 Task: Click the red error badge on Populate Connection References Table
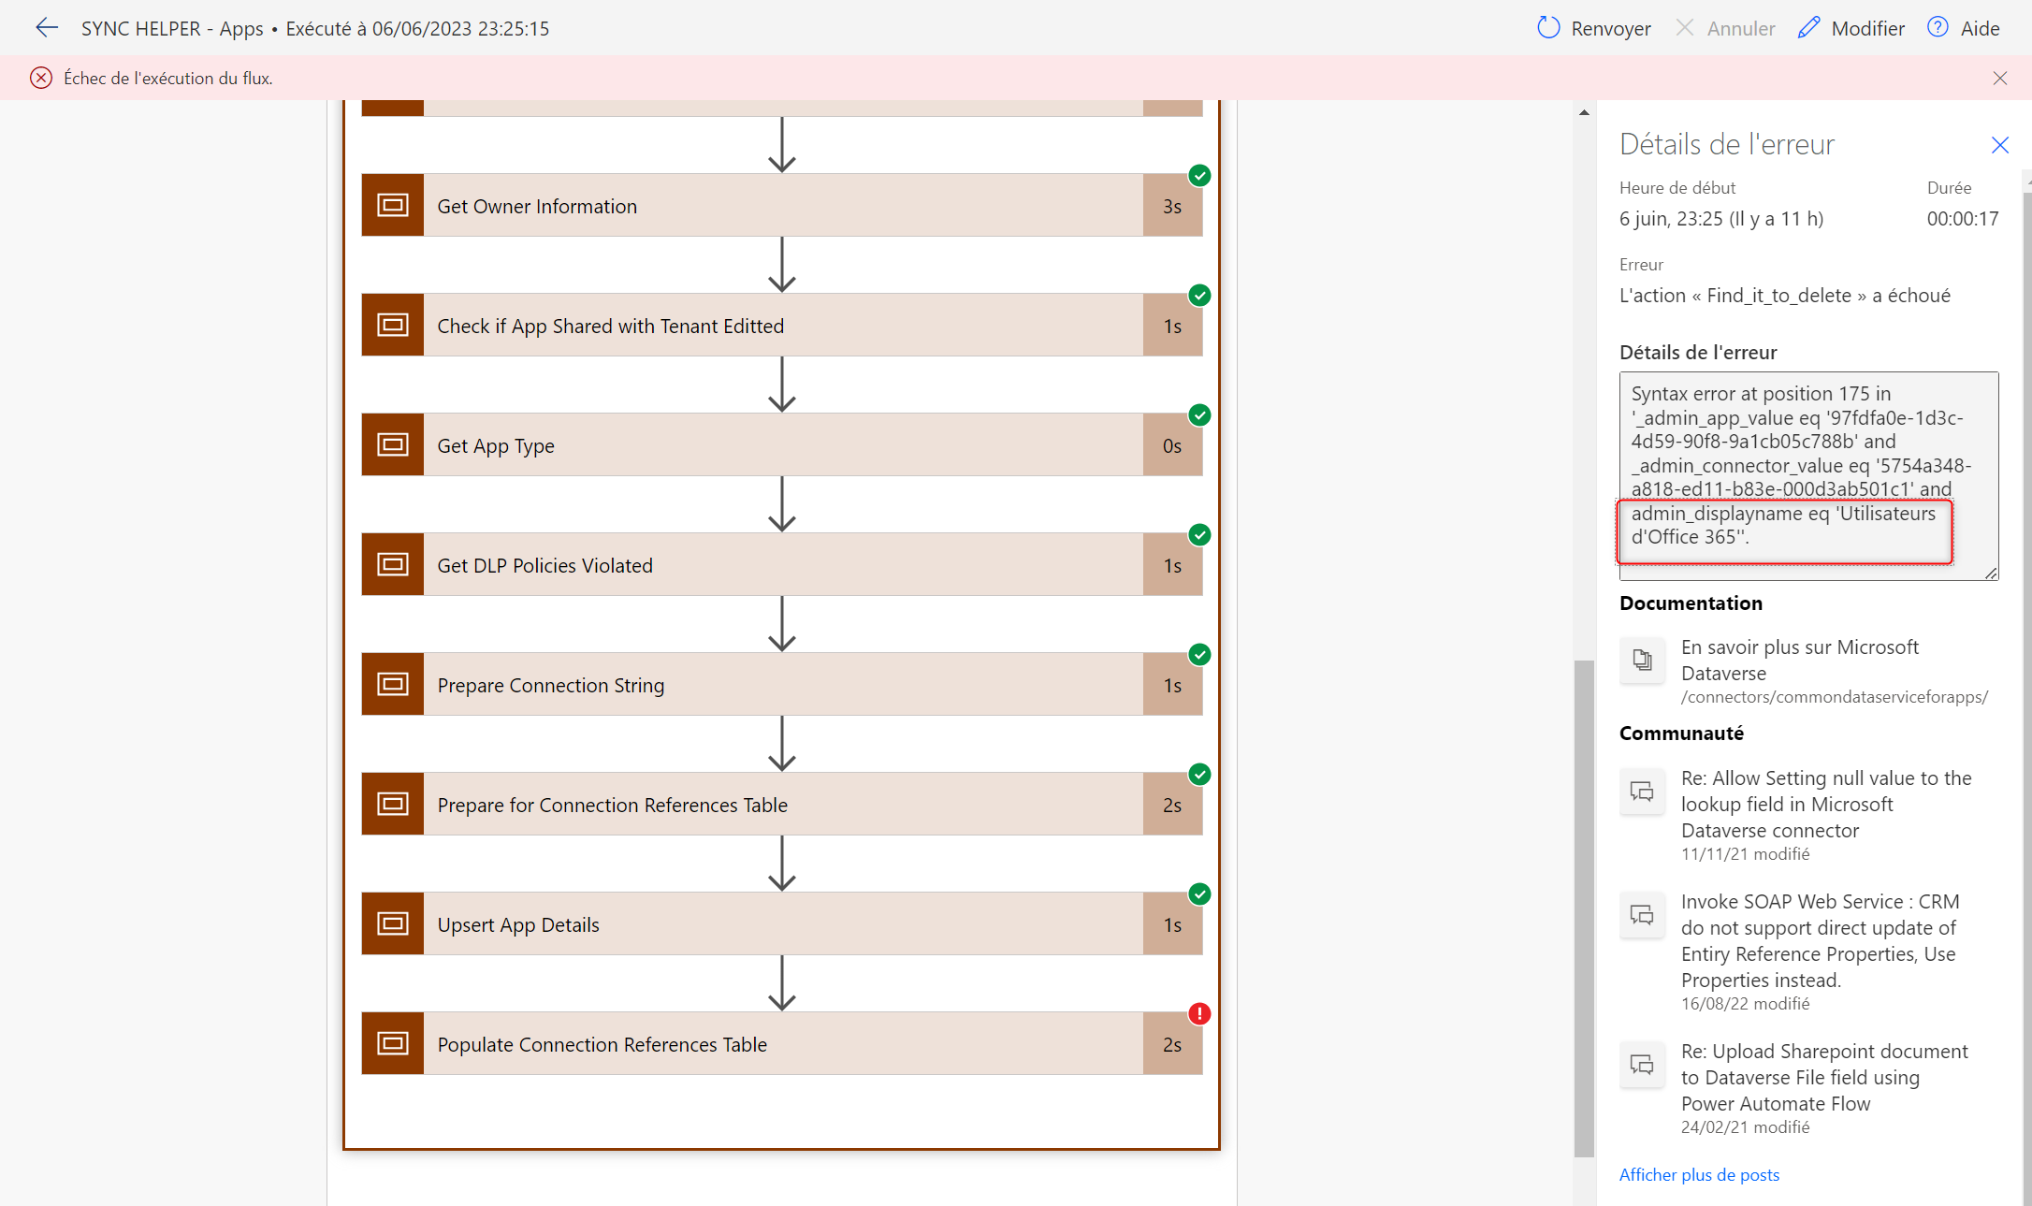coord(1199,1013)
